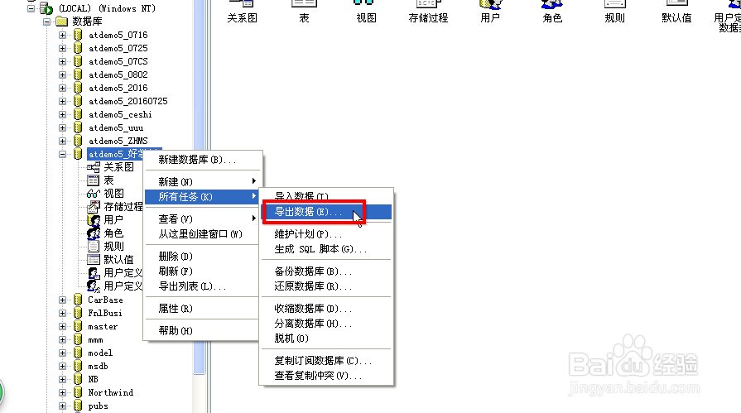Select 关系图 node icon under atdemo5 database

pos(93,167)
